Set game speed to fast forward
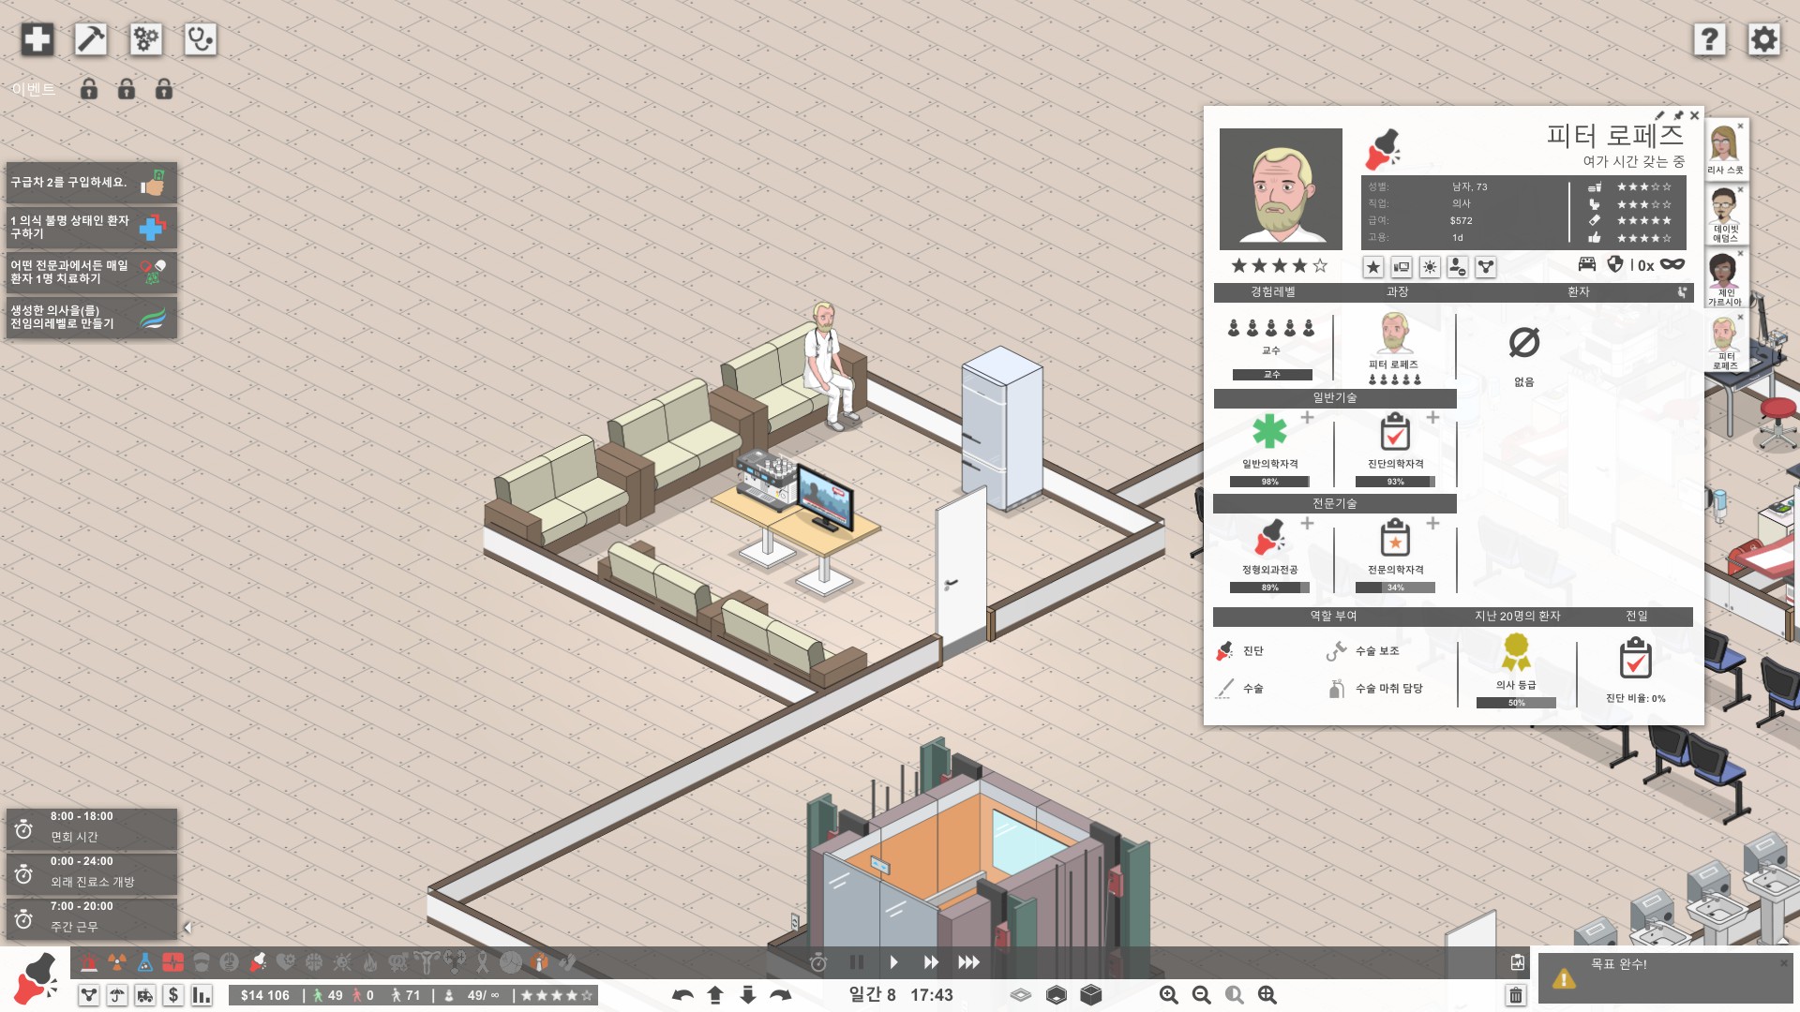 point(931,962)
